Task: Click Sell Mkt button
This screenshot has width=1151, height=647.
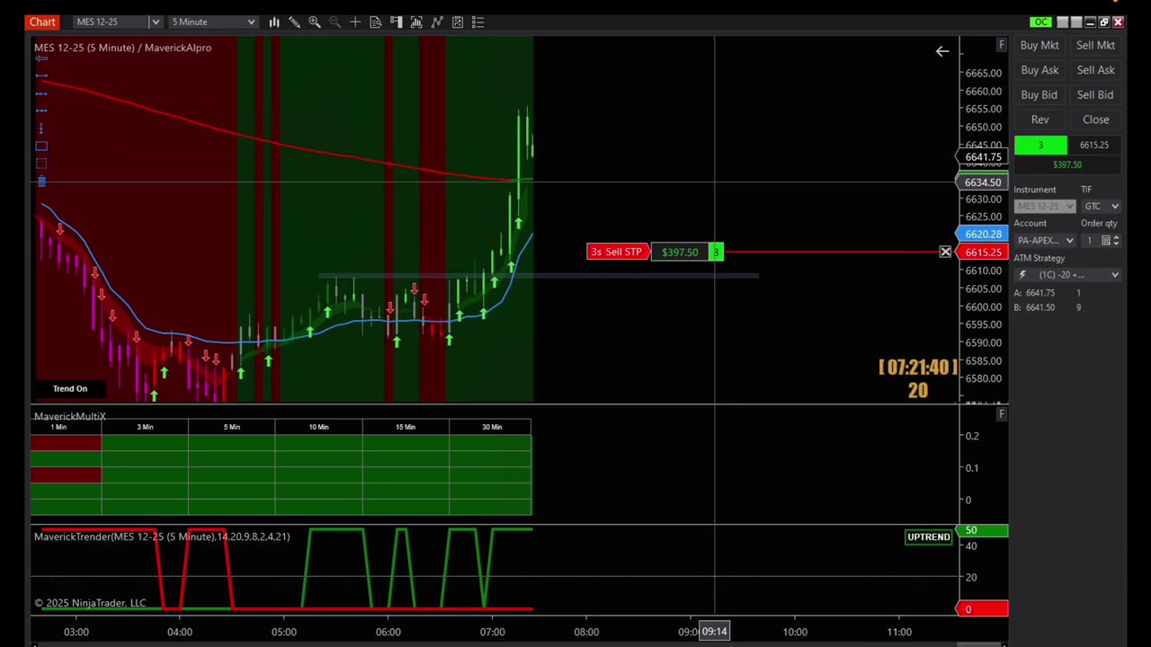Action: click(x=1095, y=45)
